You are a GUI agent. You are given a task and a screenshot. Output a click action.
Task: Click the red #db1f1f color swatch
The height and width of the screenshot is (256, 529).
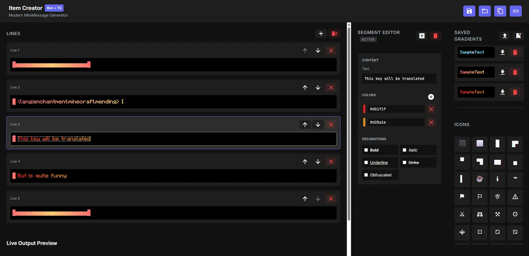pos(364,109)
